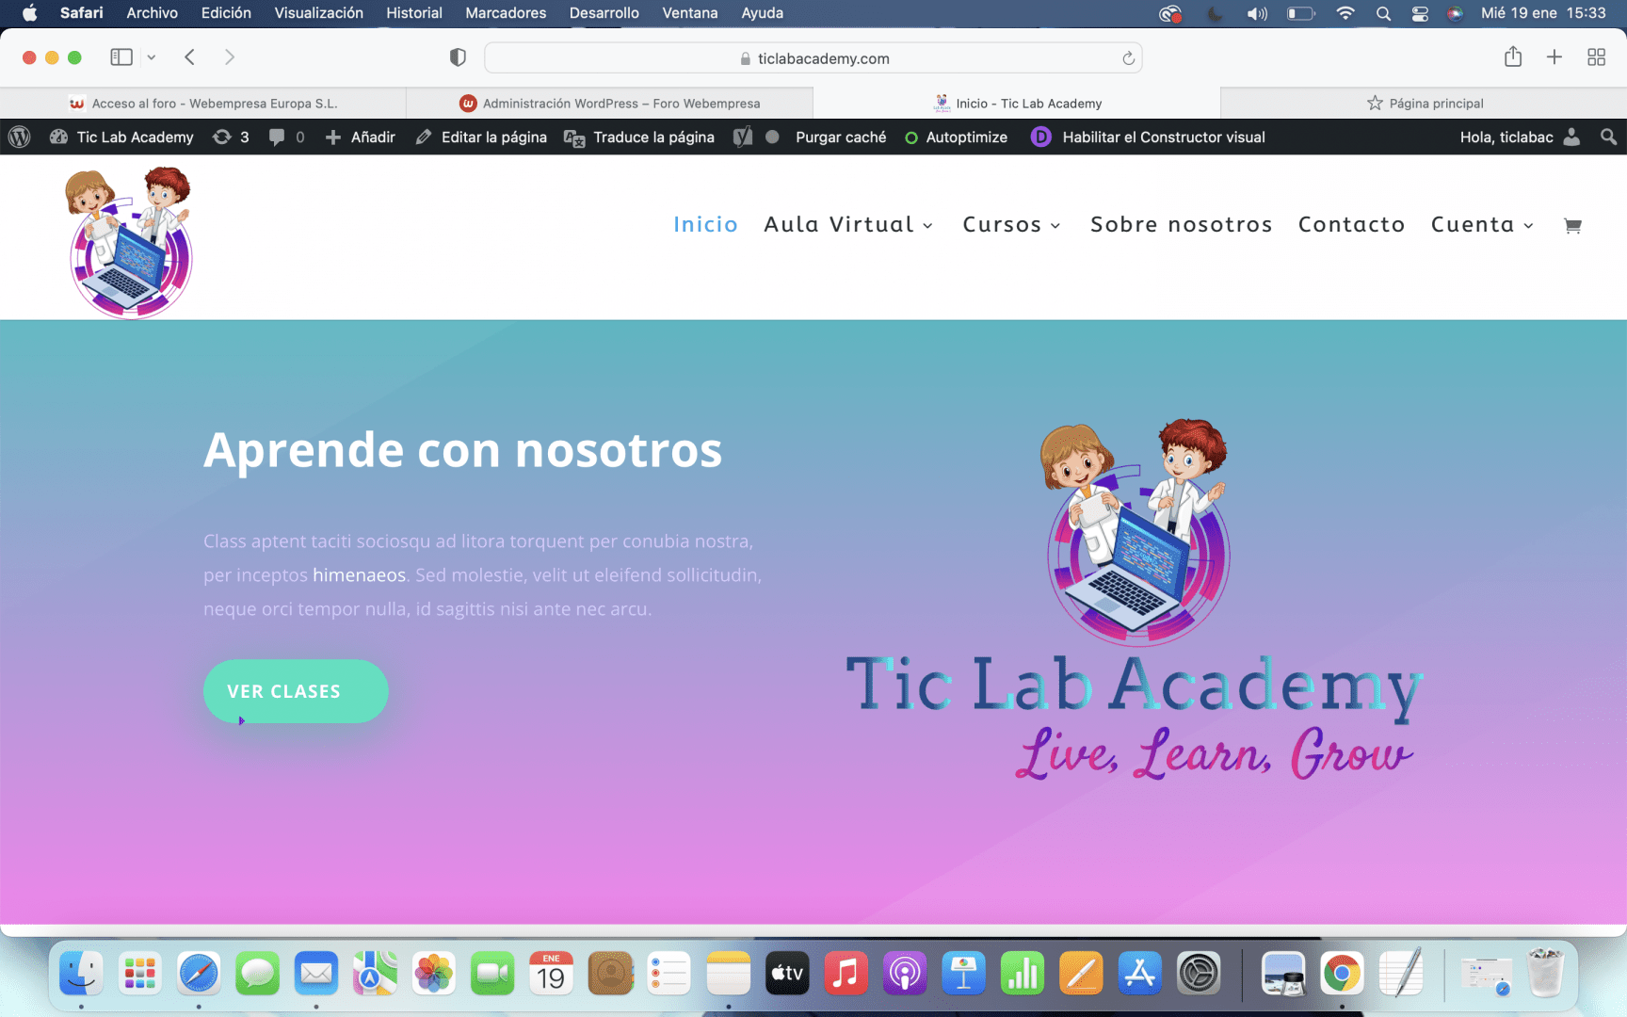Viewport: 1627px width, 1017px height.
Task: Open Launchpad from the Dock
Action: pyautogui.click(x=140, y=974)
